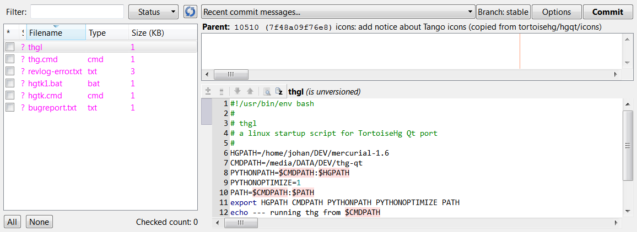Click the document icon right of the magnifier
The height and width of the screenshot is (232, 637).
[x=279, y=92]
